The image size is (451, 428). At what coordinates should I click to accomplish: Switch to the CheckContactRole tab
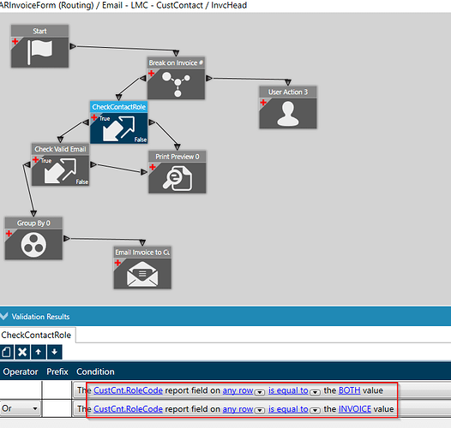[x=36, y=335]
